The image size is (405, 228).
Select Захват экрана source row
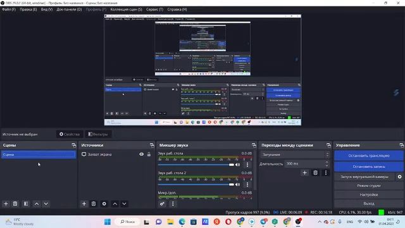pos(116,154)
